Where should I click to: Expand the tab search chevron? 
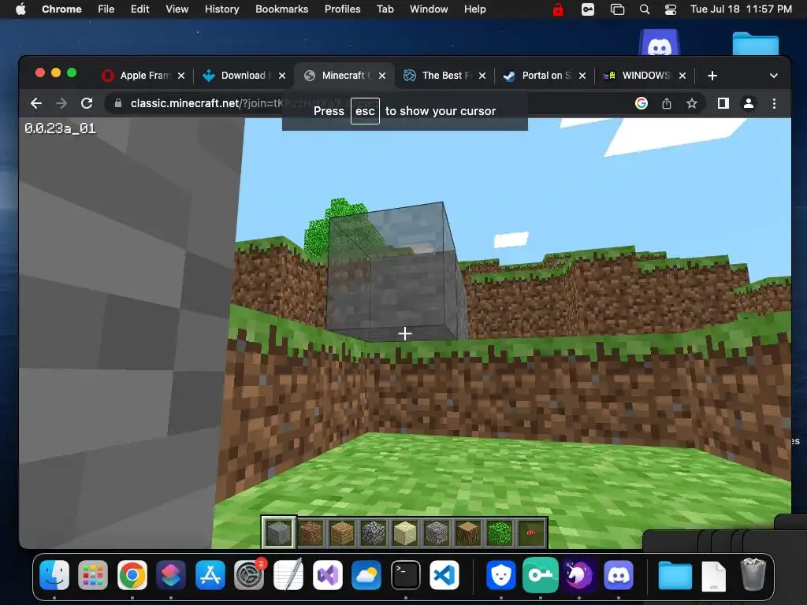point(774,76)
